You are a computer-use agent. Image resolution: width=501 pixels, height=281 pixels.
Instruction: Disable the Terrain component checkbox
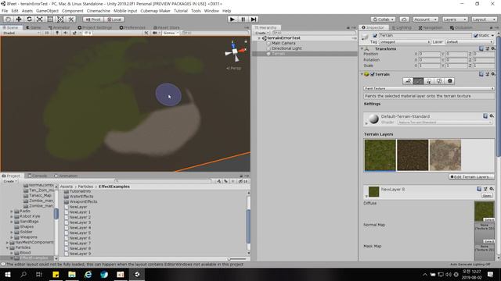tap(373, 74)
